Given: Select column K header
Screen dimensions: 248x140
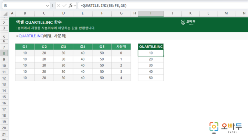Looking at the screenshot, I should [x=191, y=13].
